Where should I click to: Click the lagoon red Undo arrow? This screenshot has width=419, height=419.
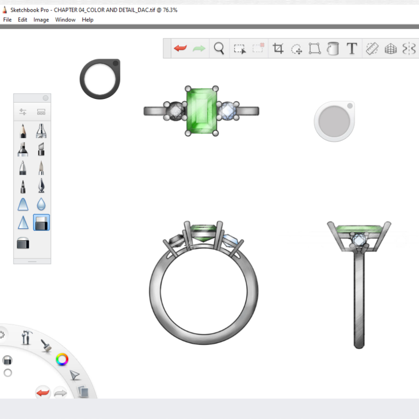[43, 393]
